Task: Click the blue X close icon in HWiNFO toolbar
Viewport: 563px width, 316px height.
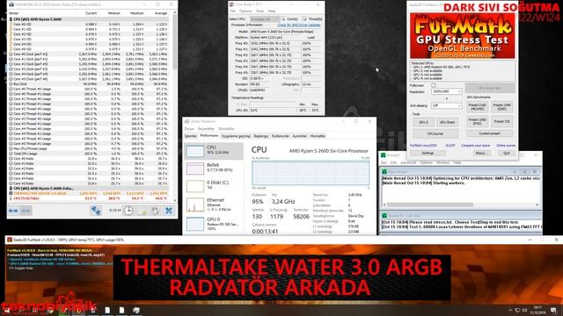Action: point(169,211)
